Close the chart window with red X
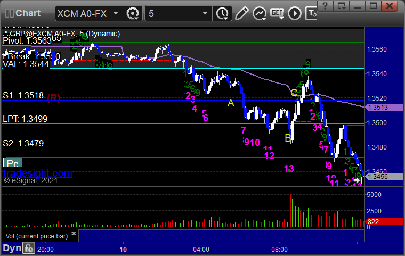The width and height of the screenshot is (405, 256). click(x=390, y=6)
